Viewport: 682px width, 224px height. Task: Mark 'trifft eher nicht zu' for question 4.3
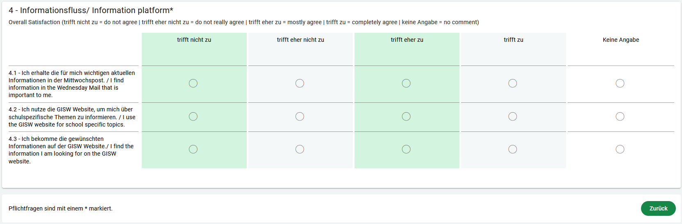[300, 149]
